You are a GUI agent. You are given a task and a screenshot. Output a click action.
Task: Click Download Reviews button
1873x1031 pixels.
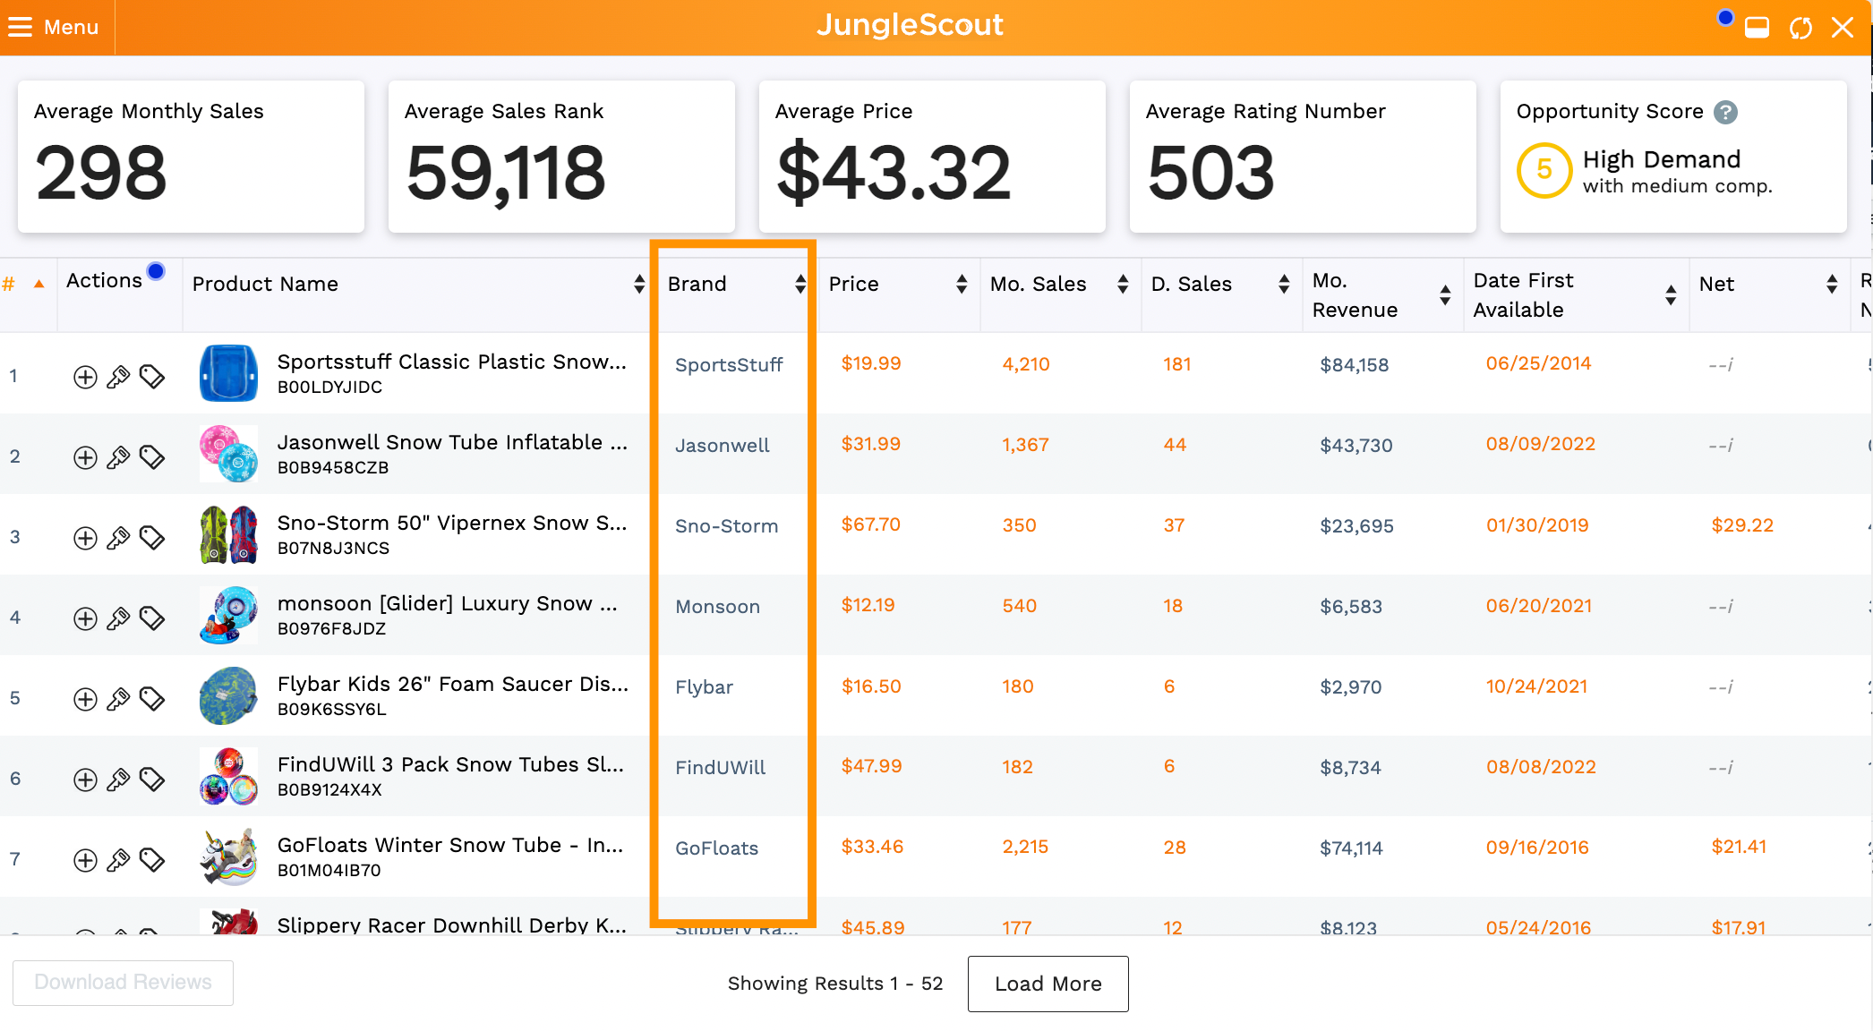coord(123,983)
